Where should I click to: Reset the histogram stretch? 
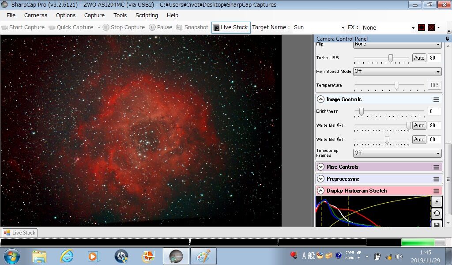point(437,213)
